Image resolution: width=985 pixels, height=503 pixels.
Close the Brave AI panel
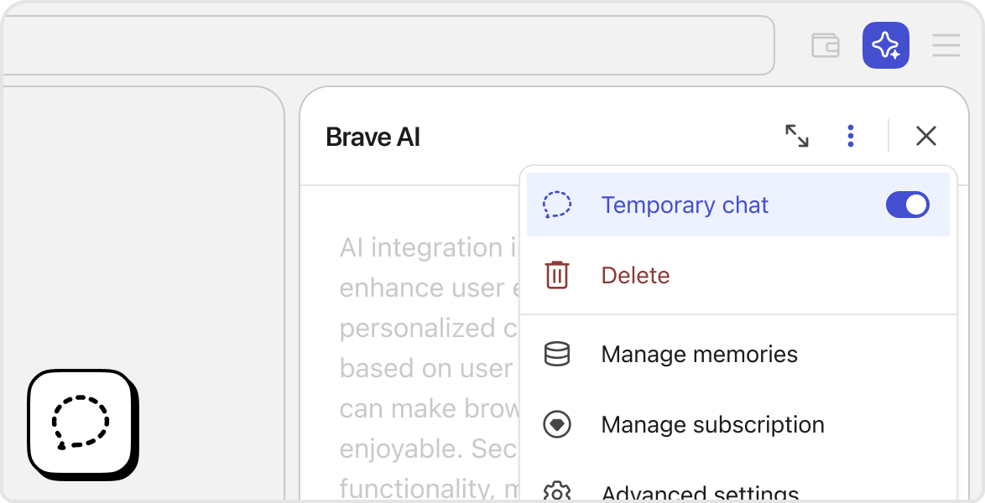[926, 136]
